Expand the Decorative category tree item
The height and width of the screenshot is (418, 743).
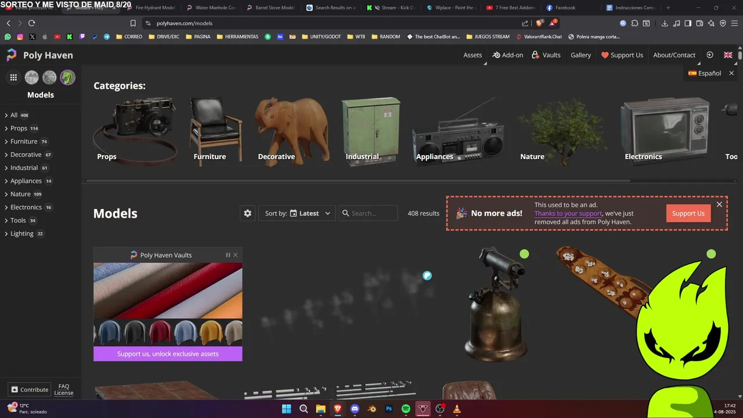click(6, 155)
